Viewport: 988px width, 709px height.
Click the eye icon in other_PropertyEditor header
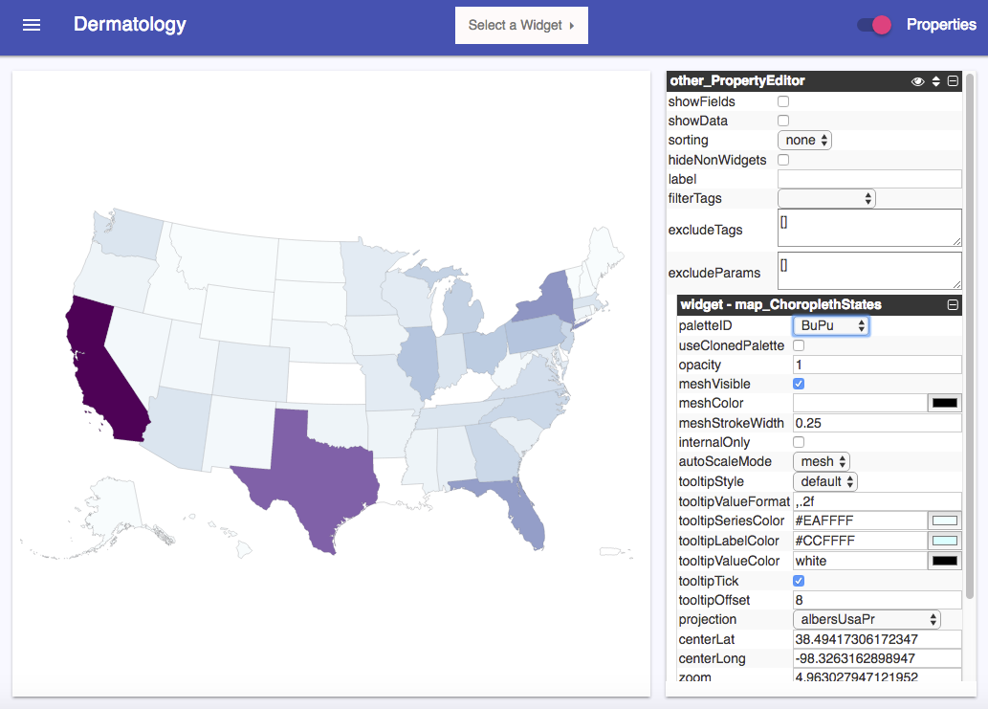917,81
